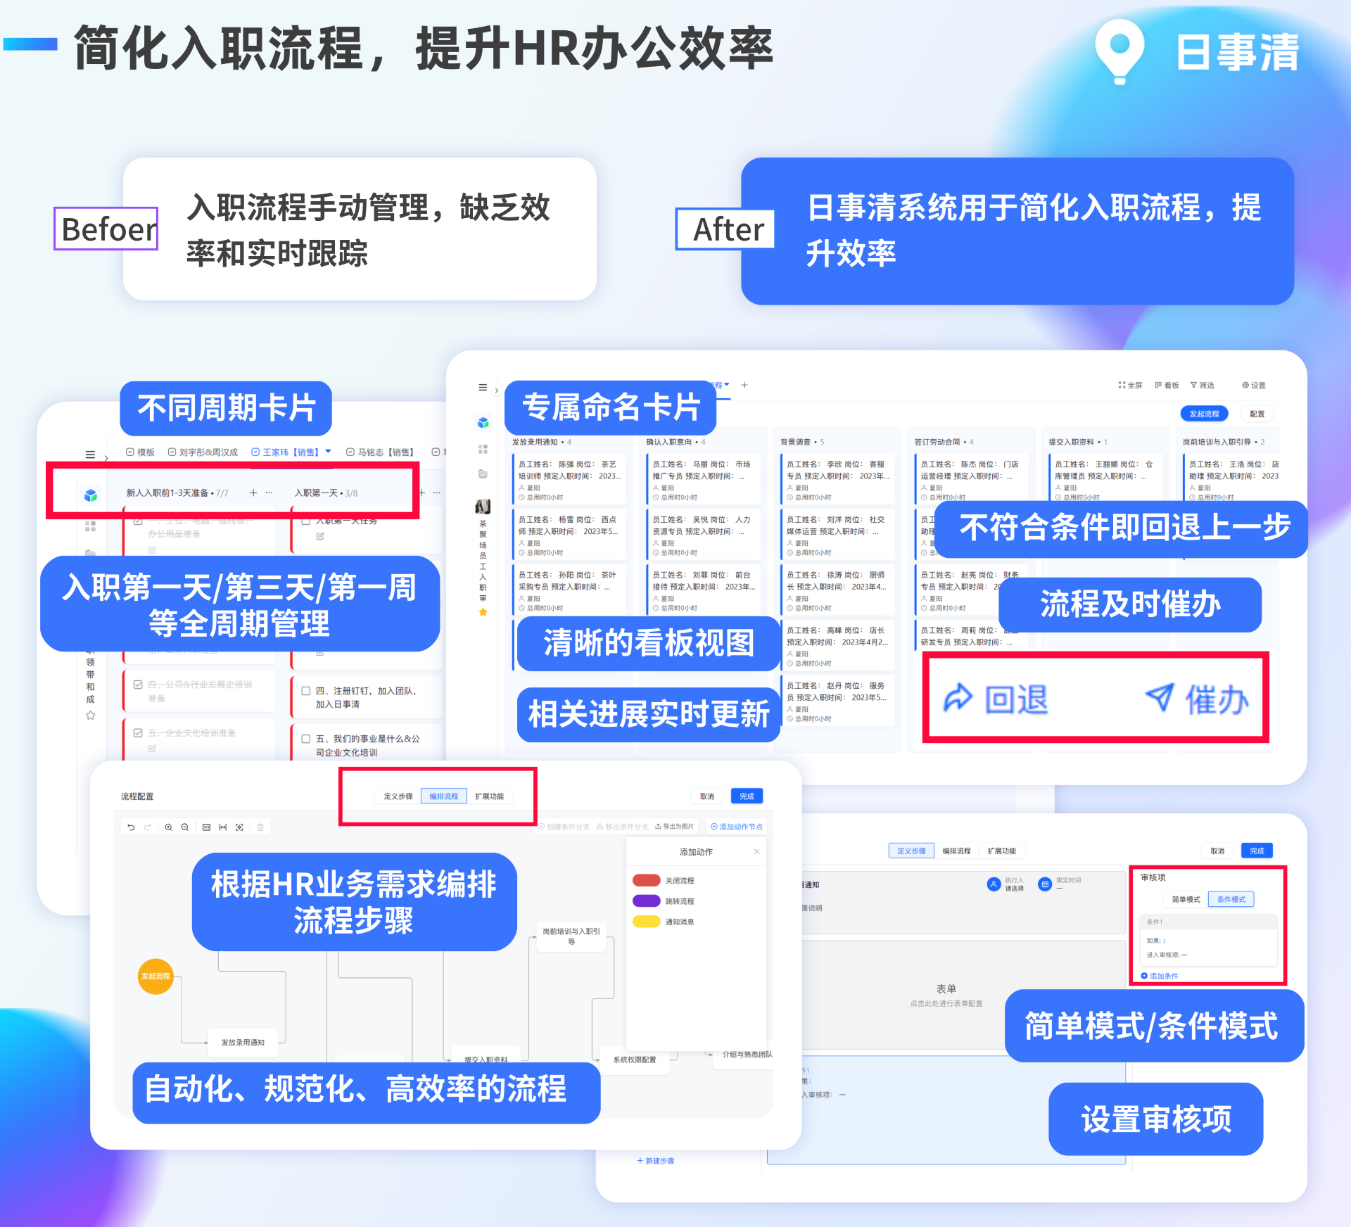Click 取消 in 流程配置 editor
This screenshot has width=1351, height=1227.
707,796
